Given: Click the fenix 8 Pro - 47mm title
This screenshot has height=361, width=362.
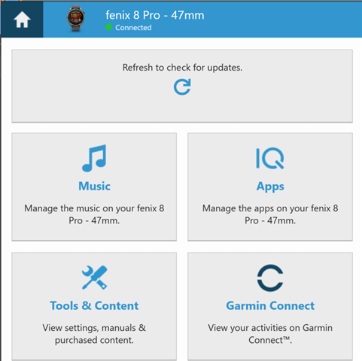Looking at the screenshot, I should 155,15.
